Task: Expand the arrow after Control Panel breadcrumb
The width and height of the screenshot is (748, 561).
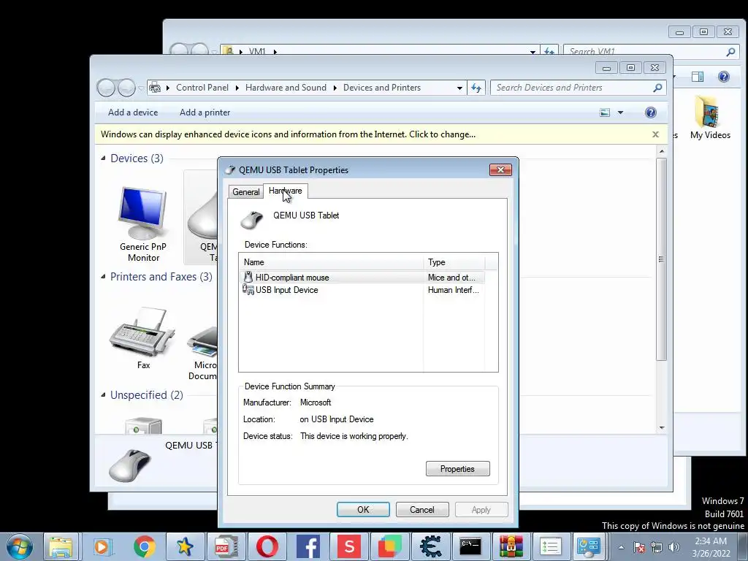Action: (x=237, y=88)
